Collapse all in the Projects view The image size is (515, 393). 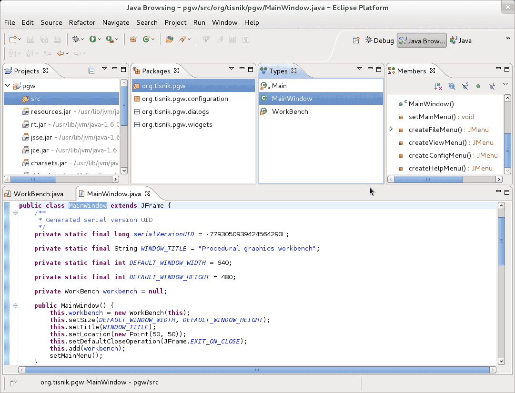pyautogui.click(x=91, y=71)
